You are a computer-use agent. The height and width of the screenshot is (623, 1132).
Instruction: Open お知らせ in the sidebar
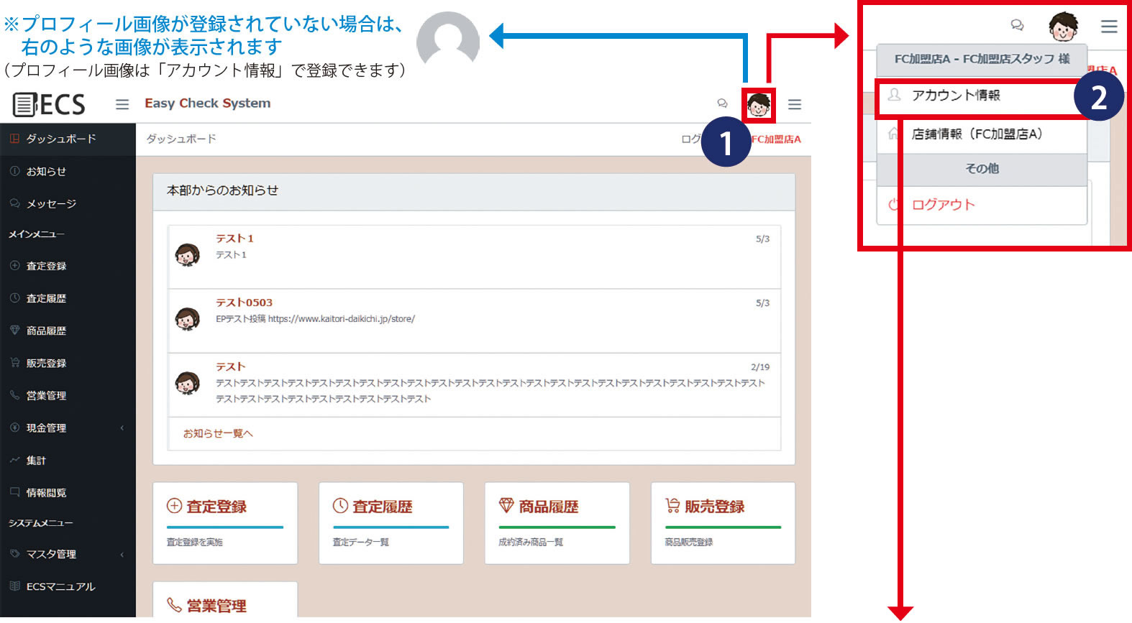tap(46, 172)
